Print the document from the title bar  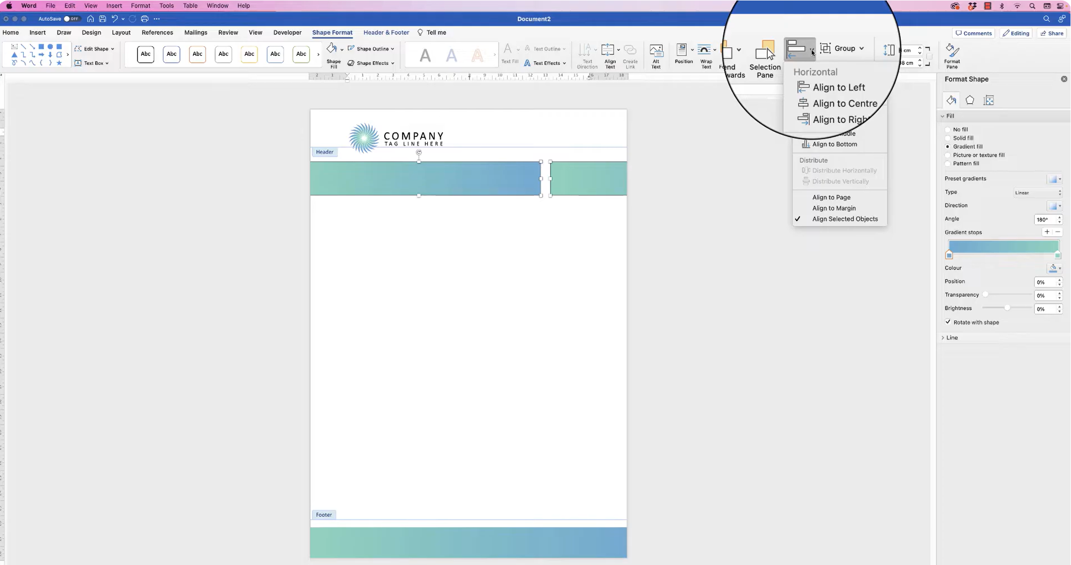click(145, 19)
